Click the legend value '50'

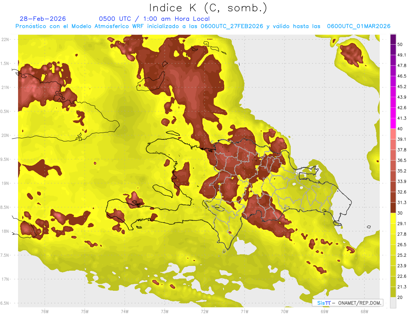[x=400, y=44]
